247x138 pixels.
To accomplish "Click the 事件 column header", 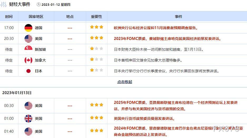I will [179, 17].
